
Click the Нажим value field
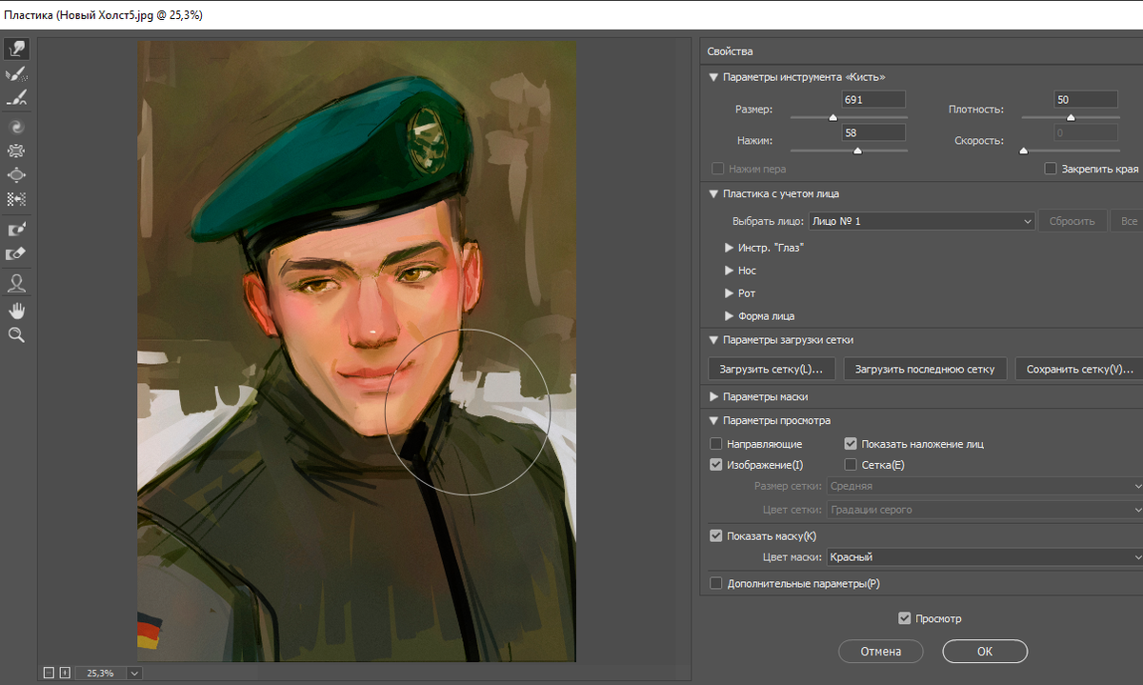pos(872,132)
